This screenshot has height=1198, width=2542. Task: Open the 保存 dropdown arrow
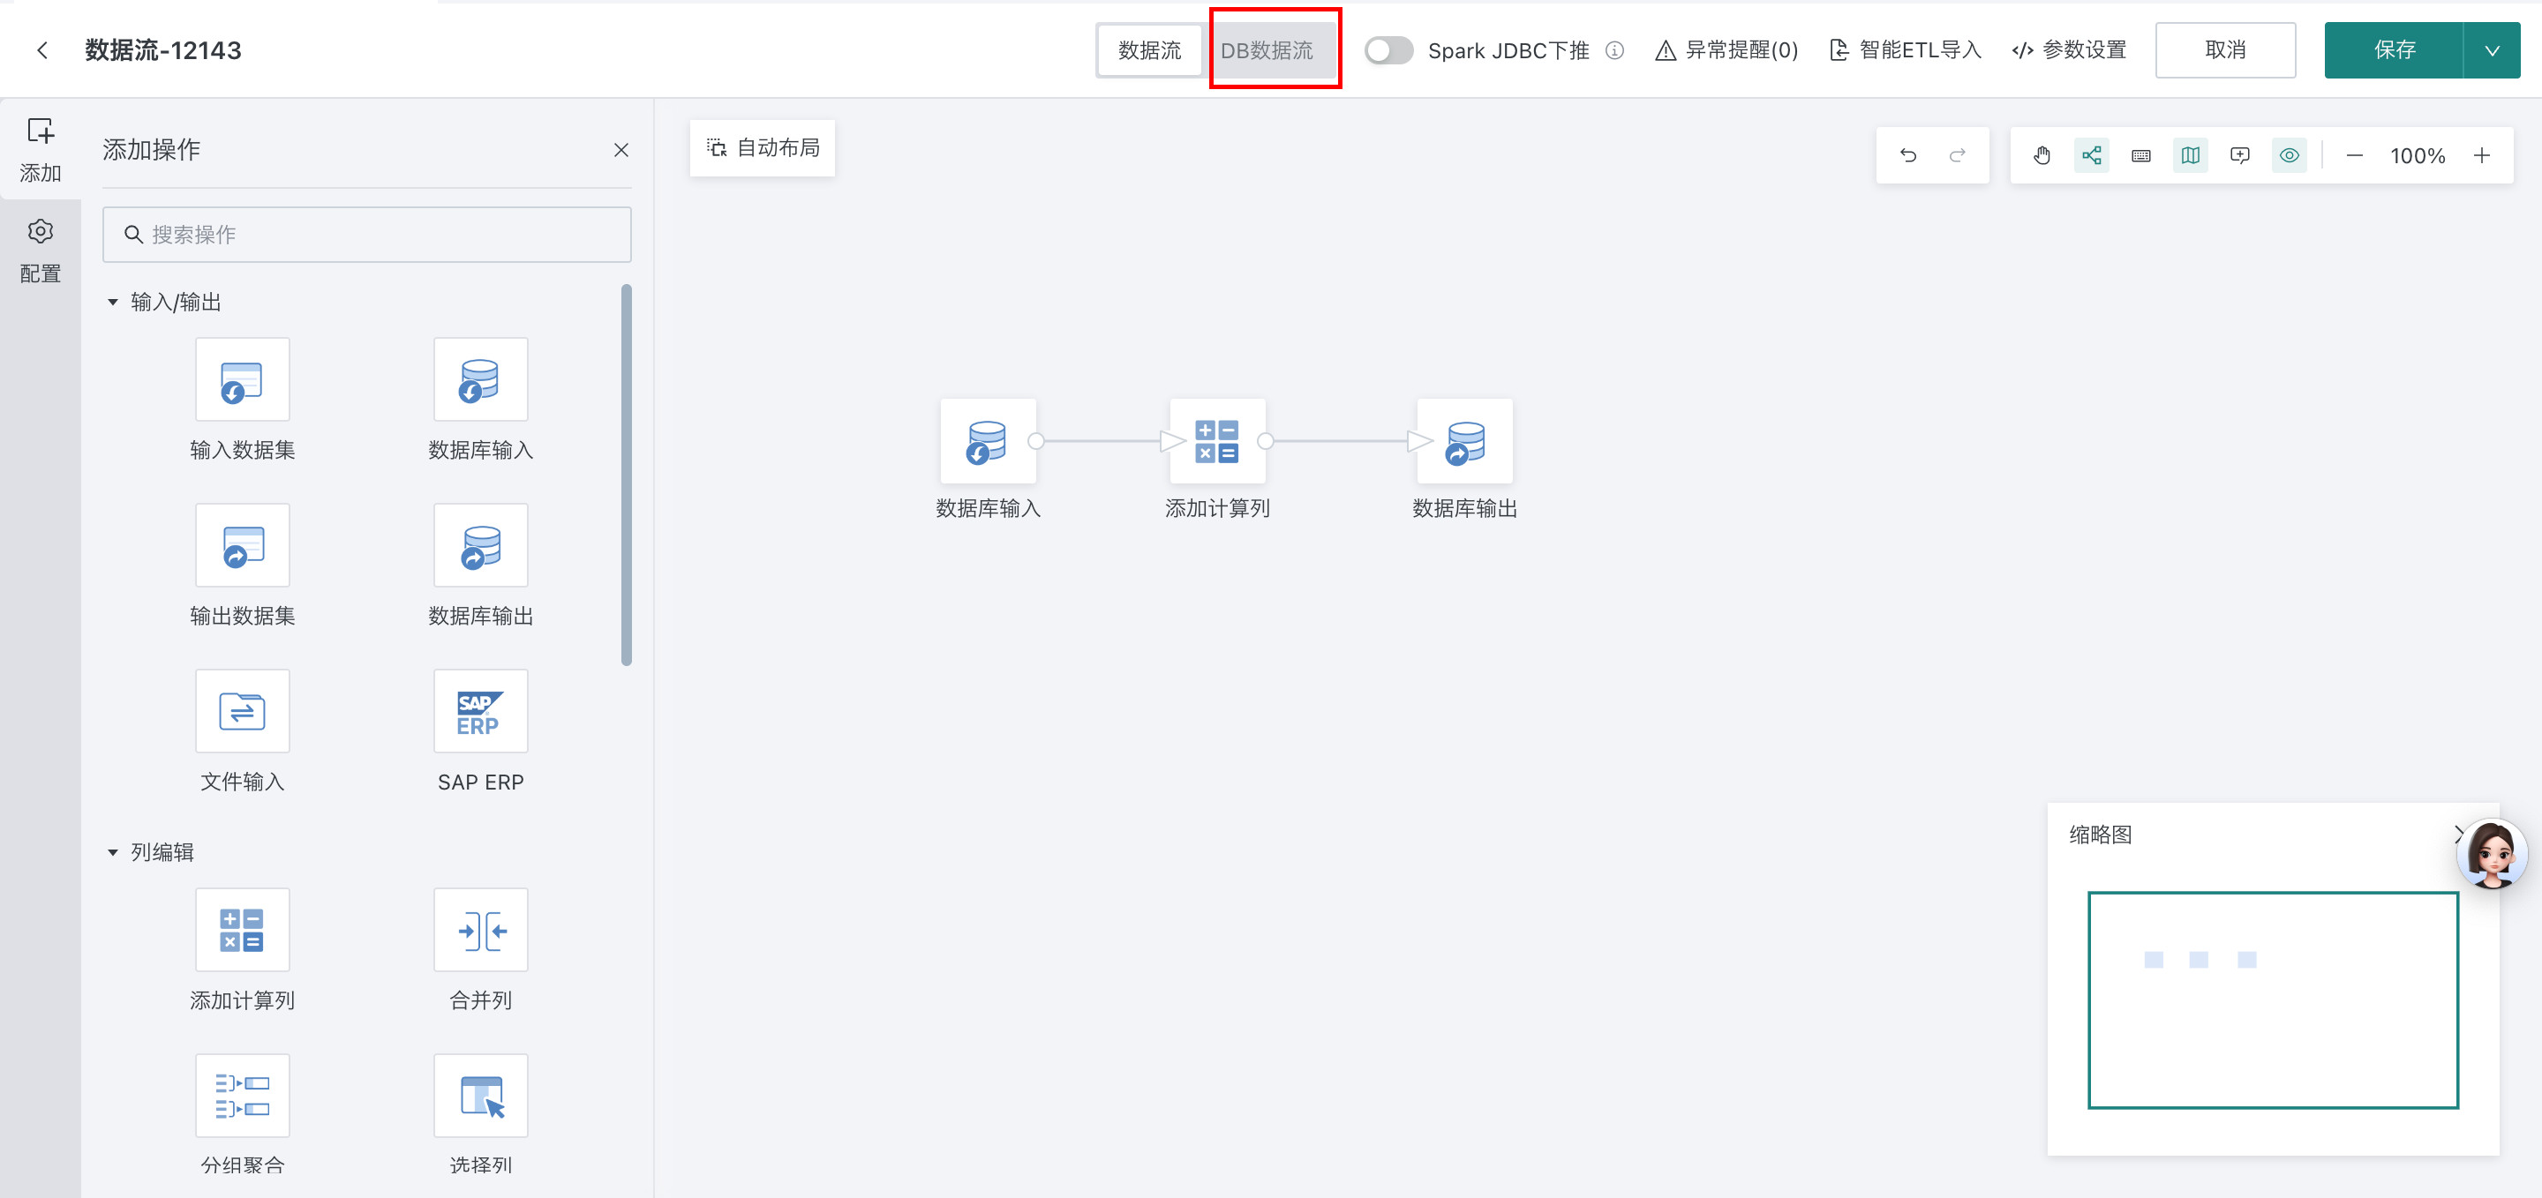[x=2491, y=50]
